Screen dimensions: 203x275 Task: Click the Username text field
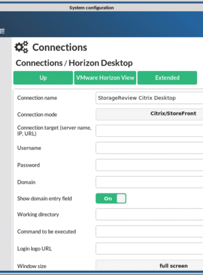tap(149, 148)
